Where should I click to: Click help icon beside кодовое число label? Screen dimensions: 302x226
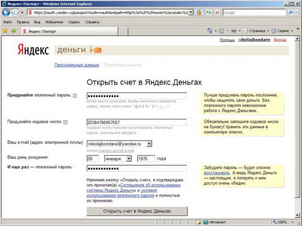tap(66, 122)
